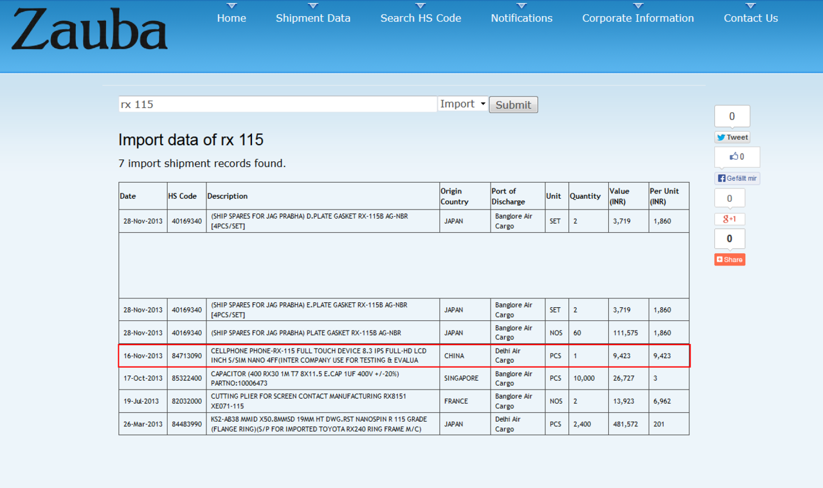Click HS code 85322400
The height and width of the screenshot is (488, 823).
tap(186, 379)
